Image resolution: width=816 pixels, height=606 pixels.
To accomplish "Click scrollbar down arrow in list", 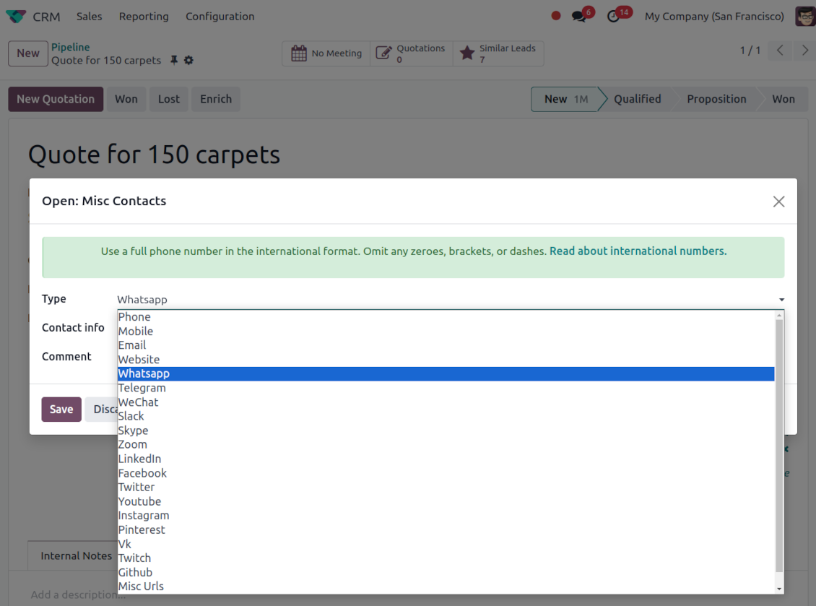I will (779, 589).
